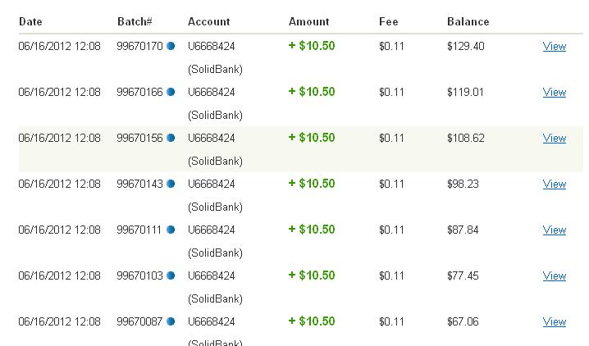Open View link for $87.84 balance row
Image resolution: width=589 pixels, height=346 pixels.
555,230
